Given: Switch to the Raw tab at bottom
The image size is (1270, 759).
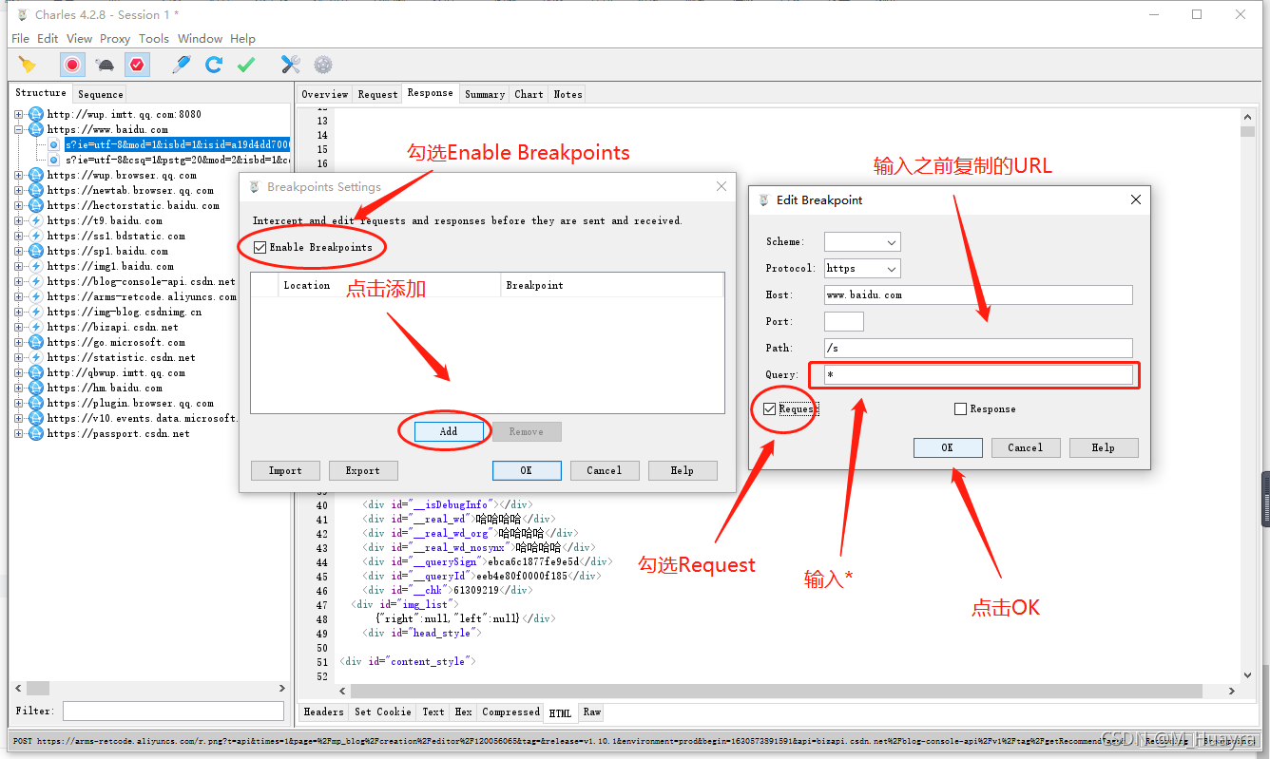Looking at the screenshot, I should [592, 712].
